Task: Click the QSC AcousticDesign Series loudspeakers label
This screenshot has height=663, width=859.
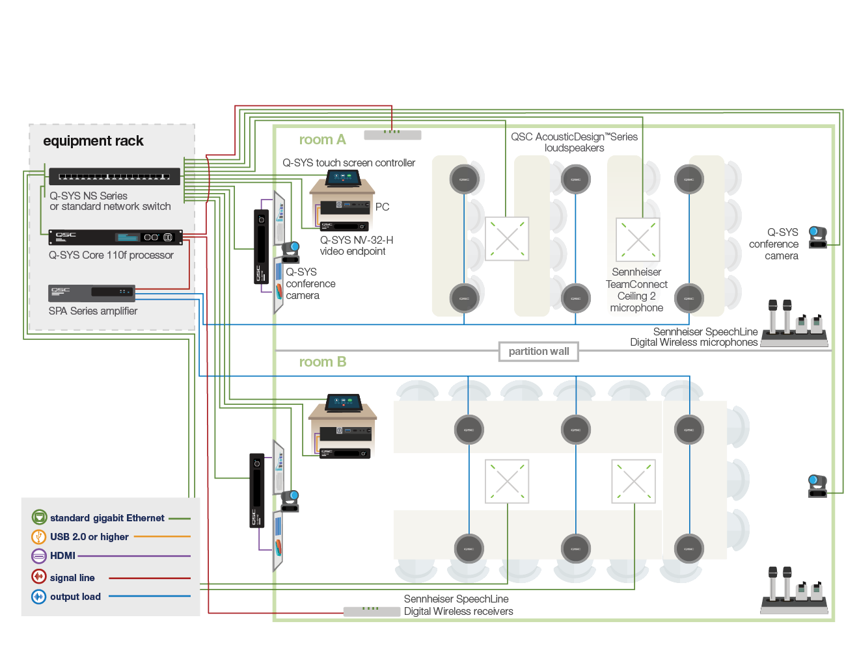Action: (x=574, y=142)
